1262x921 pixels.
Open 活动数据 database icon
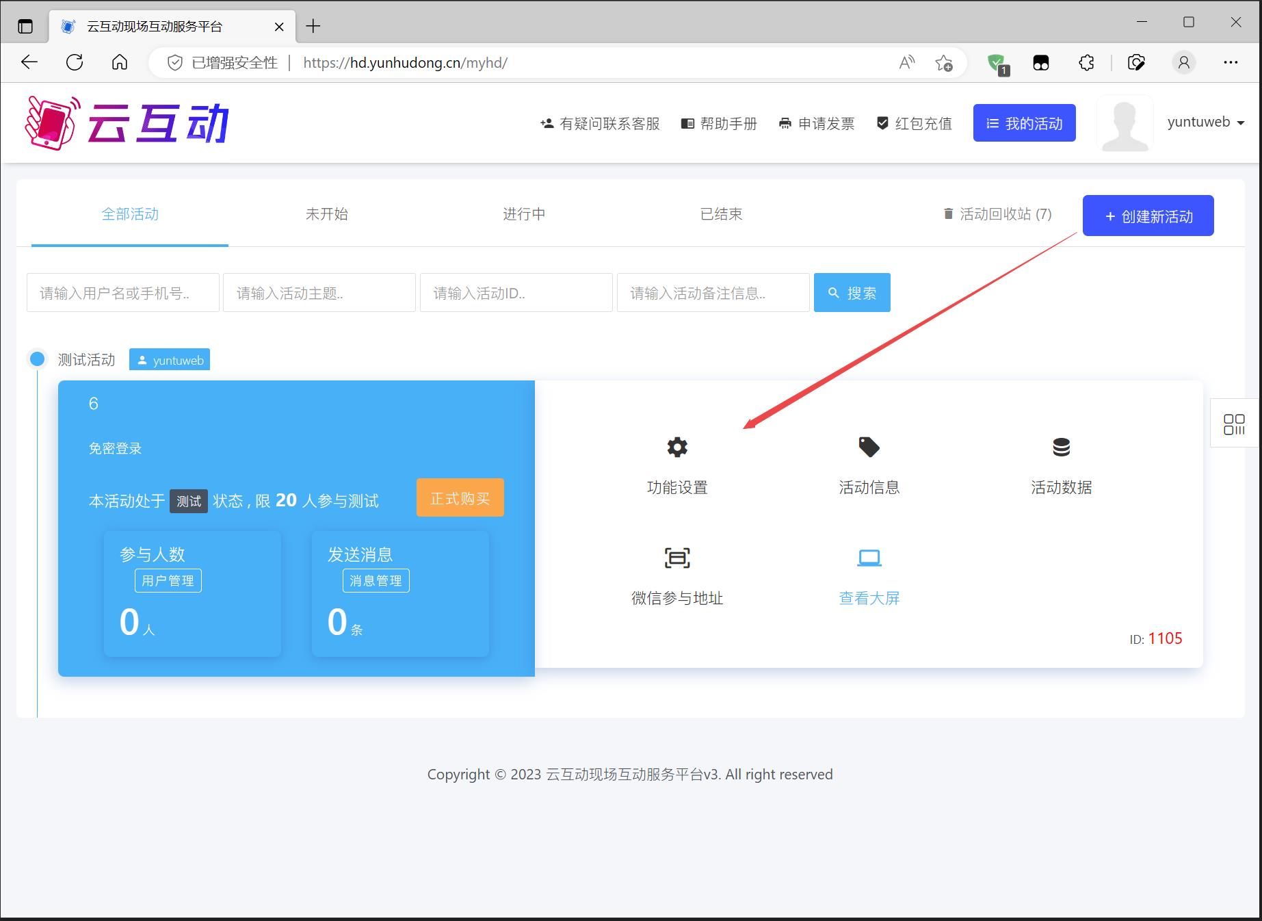[x=1061, y=447]
